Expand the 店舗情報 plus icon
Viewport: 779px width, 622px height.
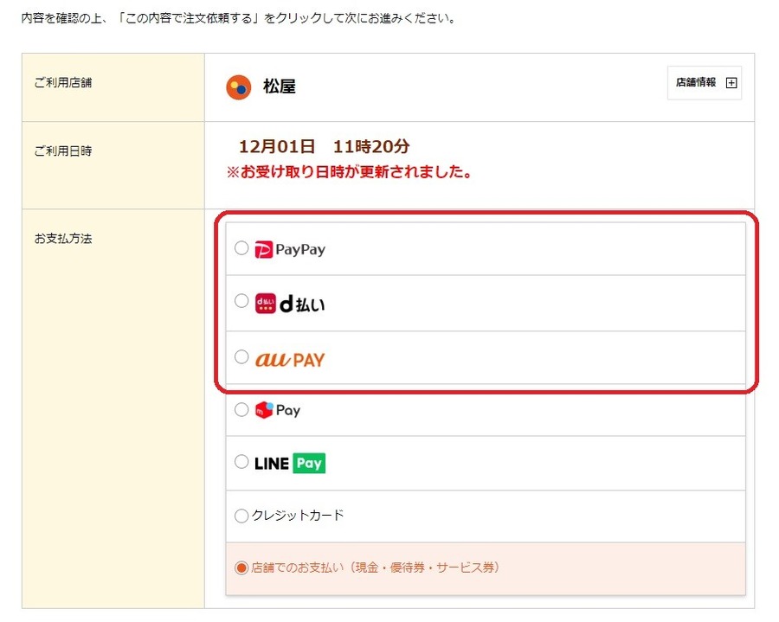click(731, 83)
